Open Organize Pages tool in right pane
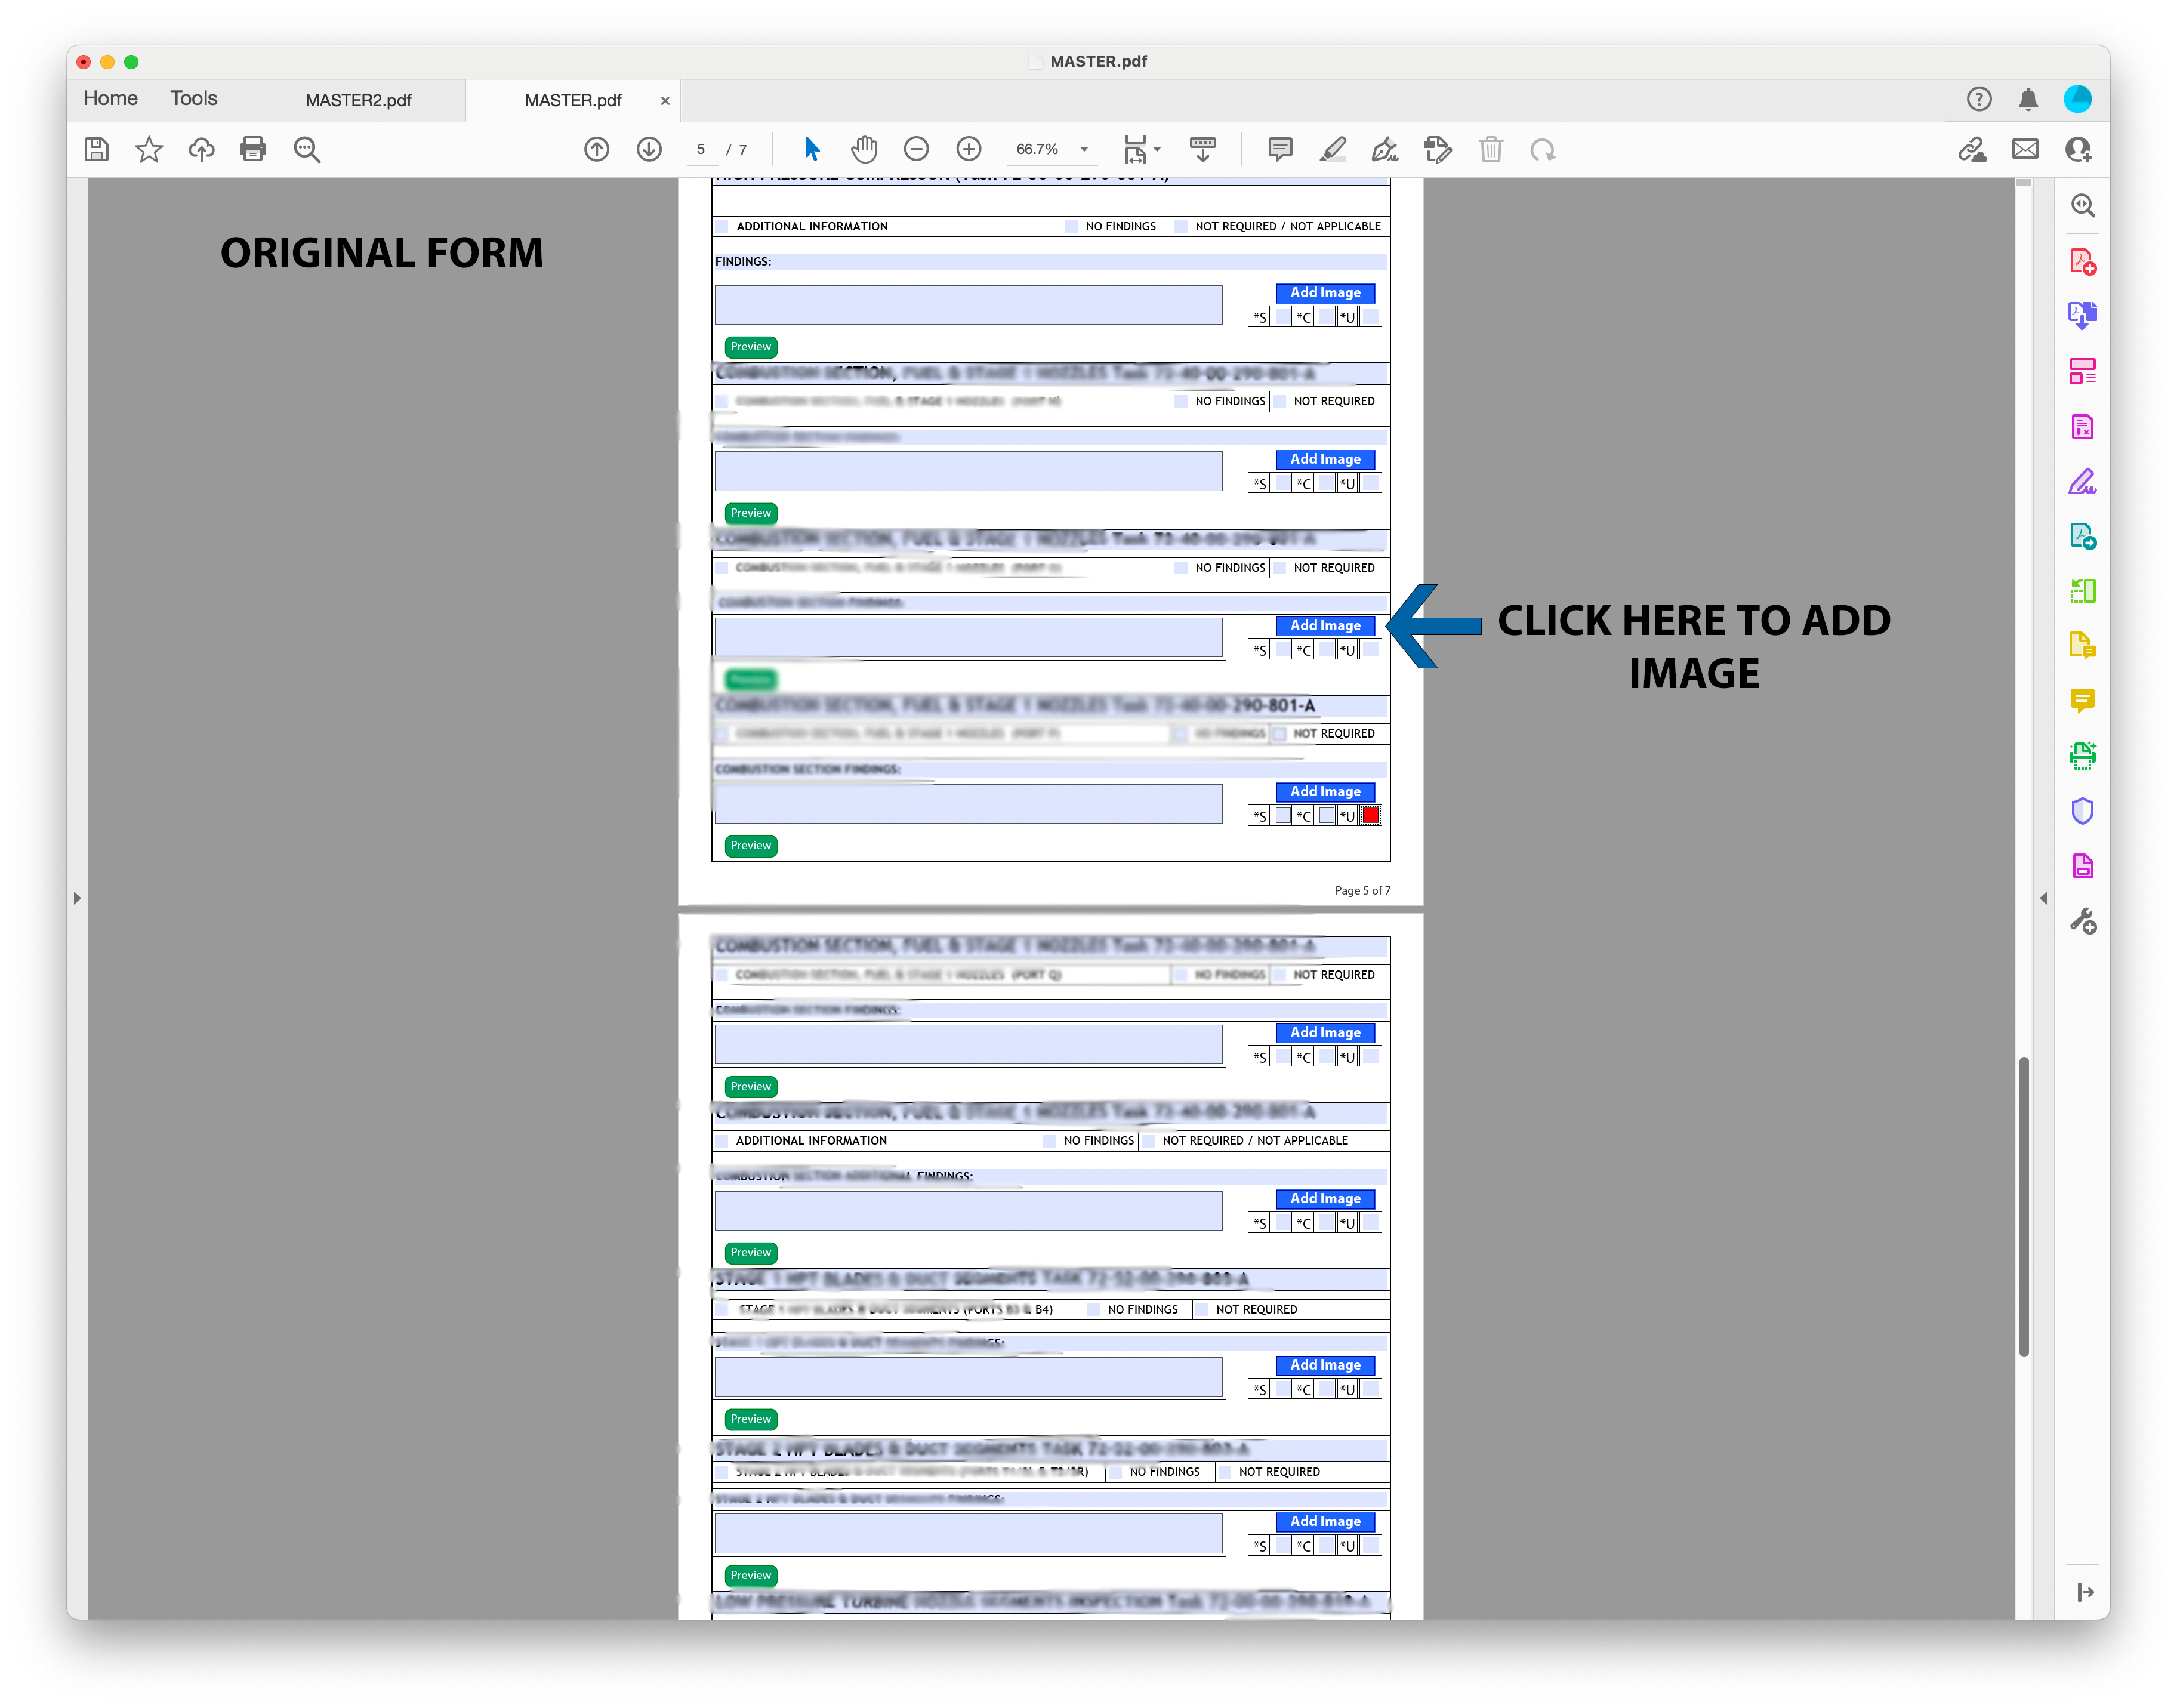The height and width of the screenshot is (1708, 2177). point(2083,372)
